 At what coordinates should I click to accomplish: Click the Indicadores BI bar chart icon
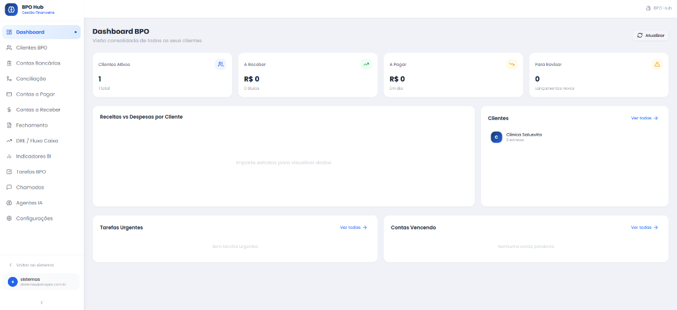tap(9, 156)
